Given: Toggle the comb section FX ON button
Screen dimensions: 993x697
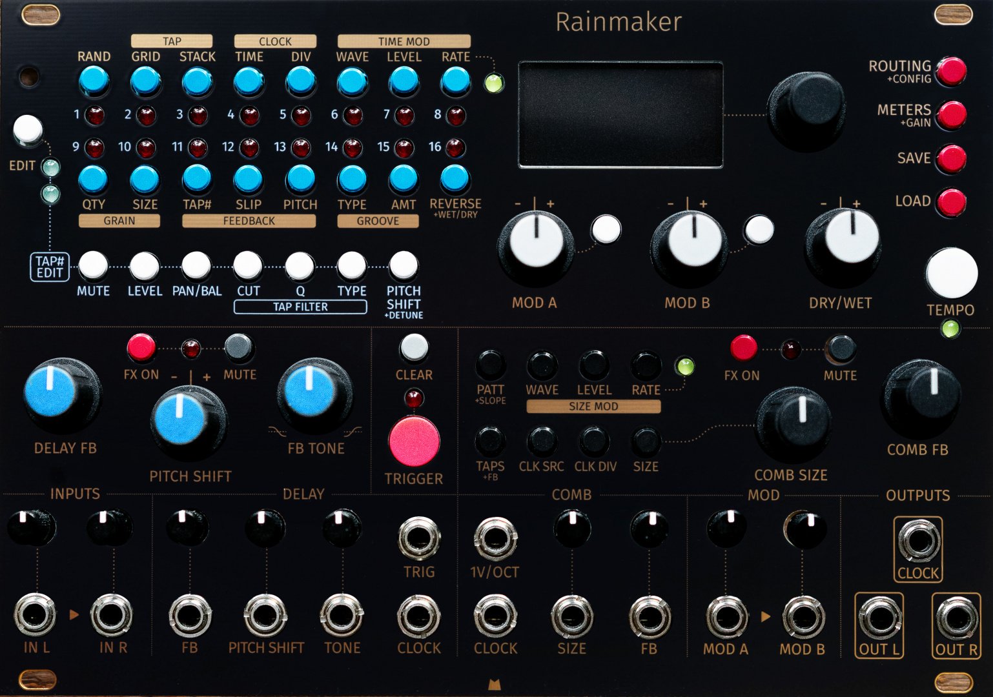Looking at the screenshot, I should [x=743, y=347].
